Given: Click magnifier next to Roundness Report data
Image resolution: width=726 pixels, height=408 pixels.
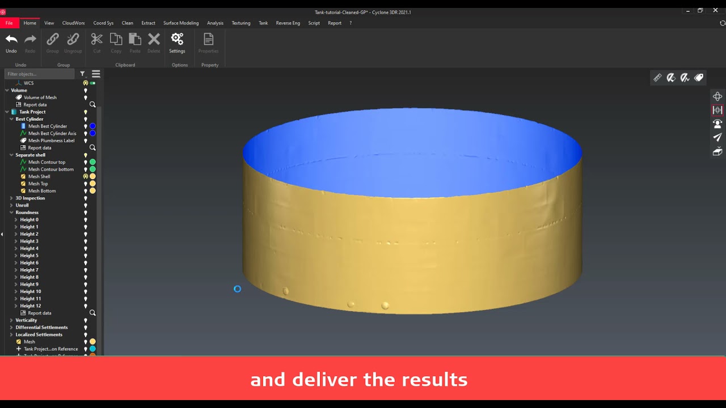Looking at the screenshot, I should tap(92, 313).
